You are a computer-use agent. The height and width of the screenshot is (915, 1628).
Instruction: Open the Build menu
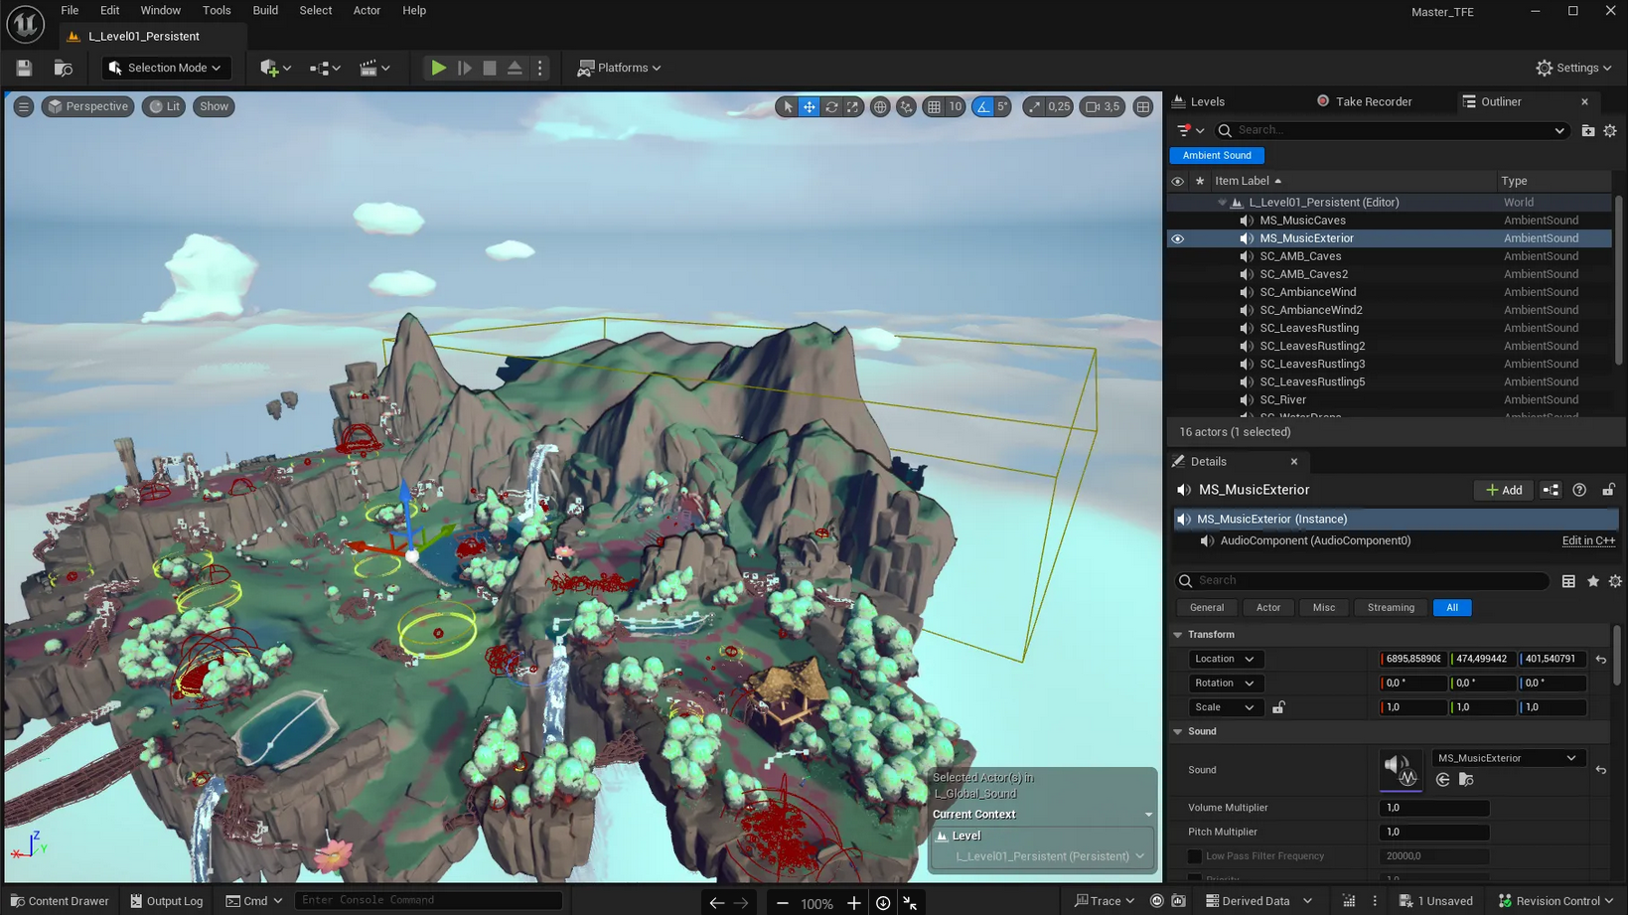265,11
